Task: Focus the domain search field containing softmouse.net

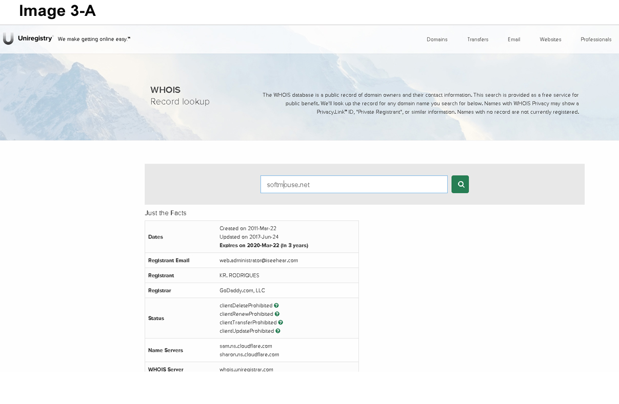Action: [x=354, y=185]
